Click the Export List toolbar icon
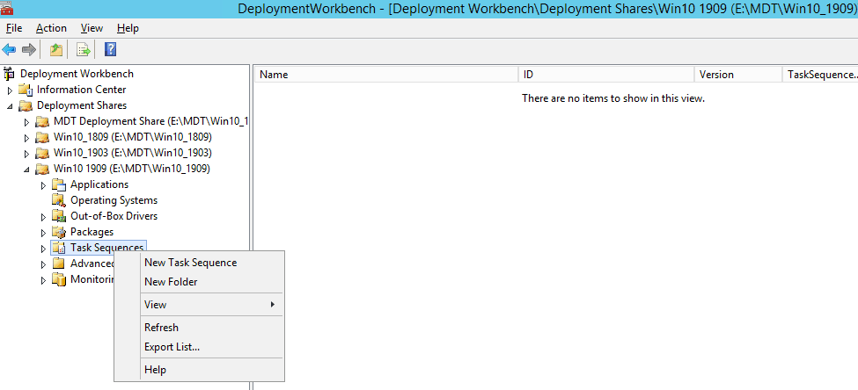 [84, 50]
